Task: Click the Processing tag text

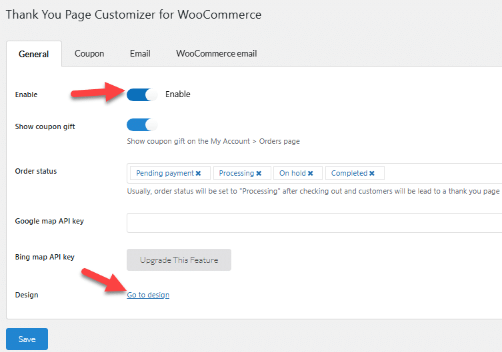Action: [236, 173]
